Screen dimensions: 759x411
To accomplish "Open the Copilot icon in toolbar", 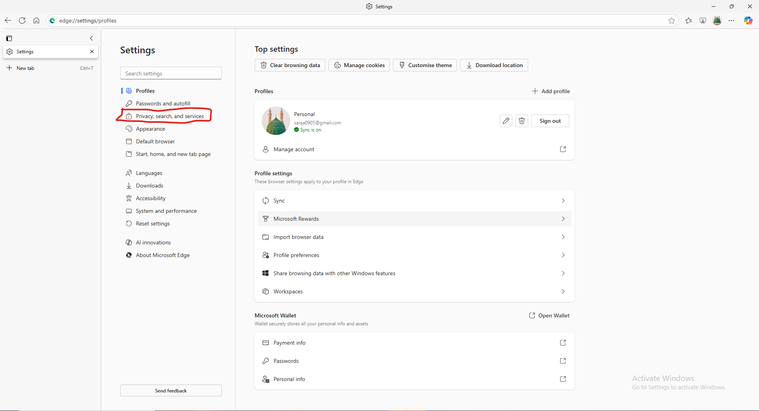I will pyautogui.click(x=748, y=21).
